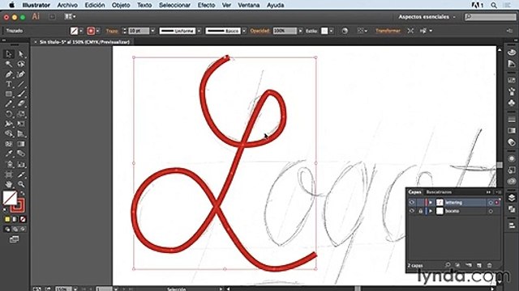Viewport: 519px width, 291px height.
Task: Delete selected layer with trash icon
Action: point(490,265)
